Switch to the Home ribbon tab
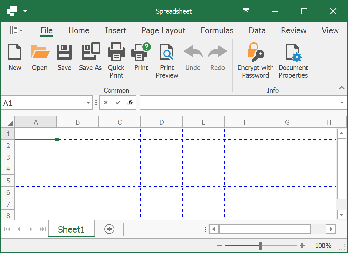Screen dimensions: 348x253 pyautogui.click(x=79, y=30)
